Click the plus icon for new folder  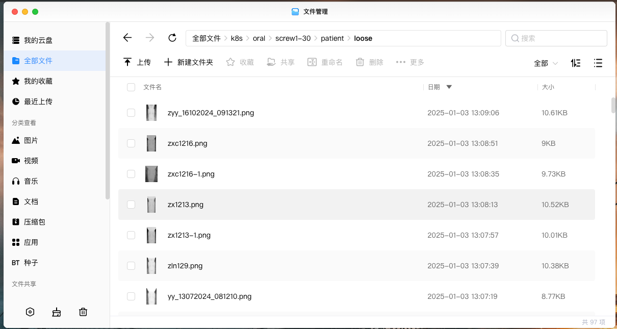point(168,62)
